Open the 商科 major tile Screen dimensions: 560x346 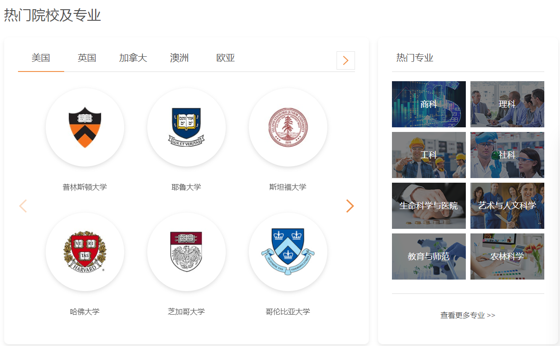(x=429, y=104)
